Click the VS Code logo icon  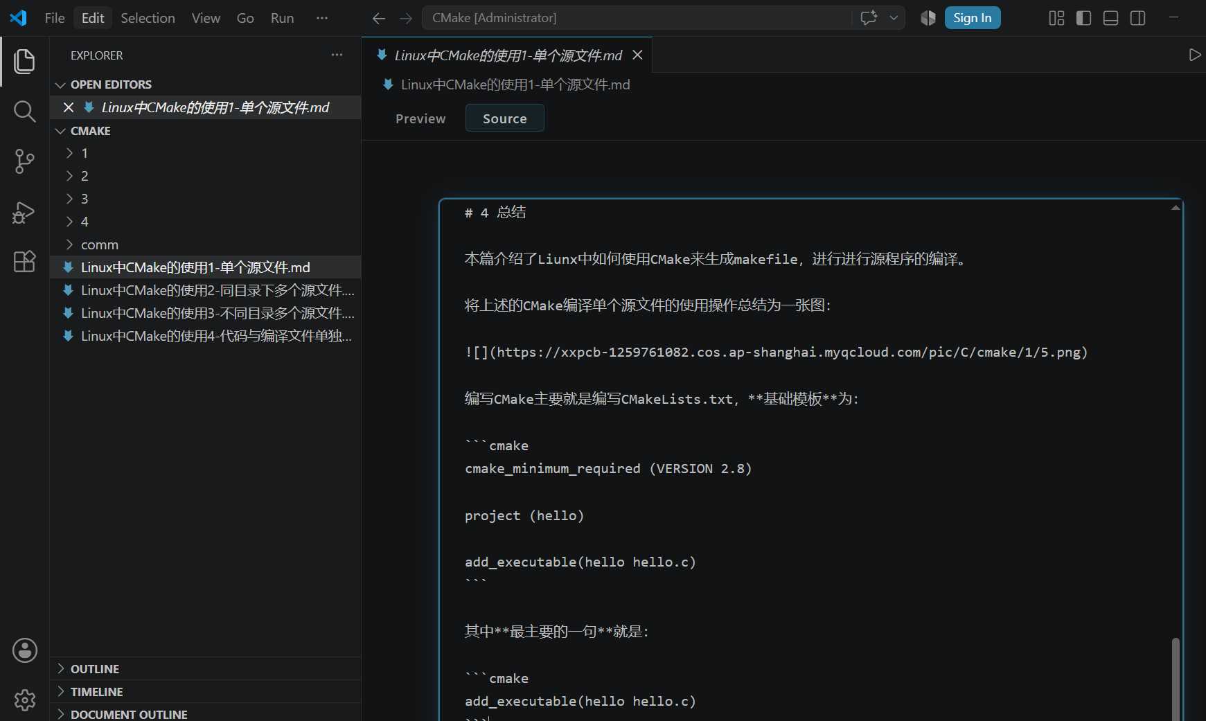[x=18, y=18]
